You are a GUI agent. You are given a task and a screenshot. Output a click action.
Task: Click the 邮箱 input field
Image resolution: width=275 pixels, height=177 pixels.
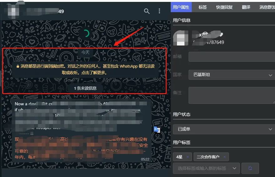point(232,56)
